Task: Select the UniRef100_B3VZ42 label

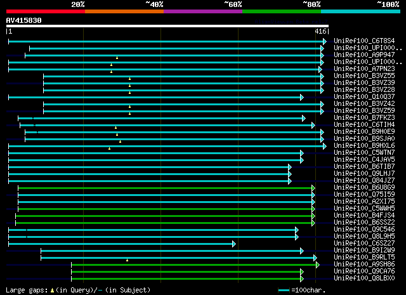Action: (x=364, y=104)
